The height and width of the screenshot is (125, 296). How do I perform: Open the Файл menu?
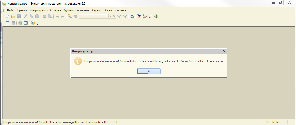10,10
